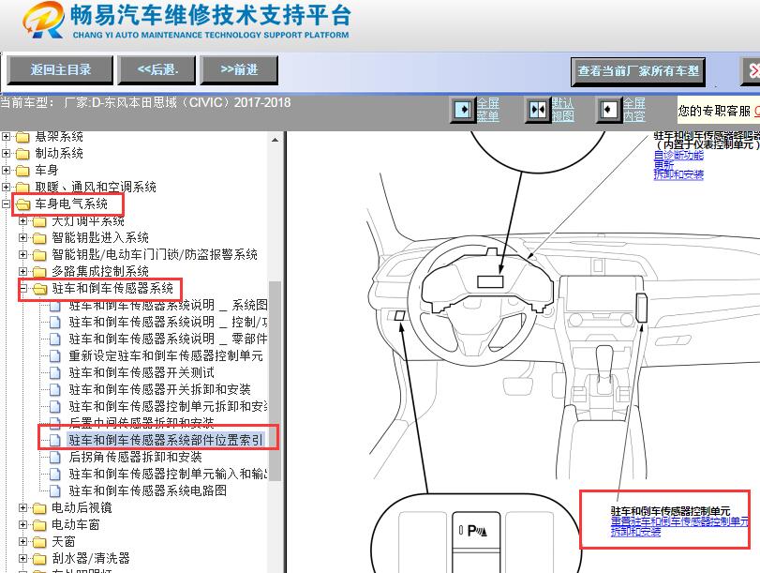Expand the 电动后视镜 node
The height and width of the screenshot is (573, 760).
(x=22, y=507)
